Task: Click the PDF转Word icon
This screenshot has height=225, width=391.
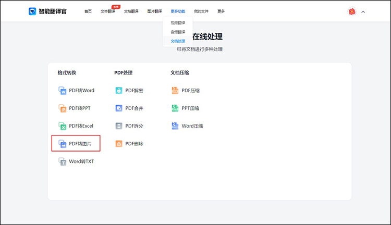Action: coord(63,91)
